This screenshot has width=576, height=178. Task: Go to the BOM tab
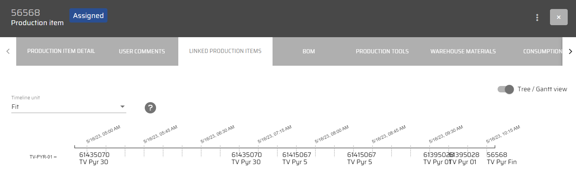coord(308,51)
